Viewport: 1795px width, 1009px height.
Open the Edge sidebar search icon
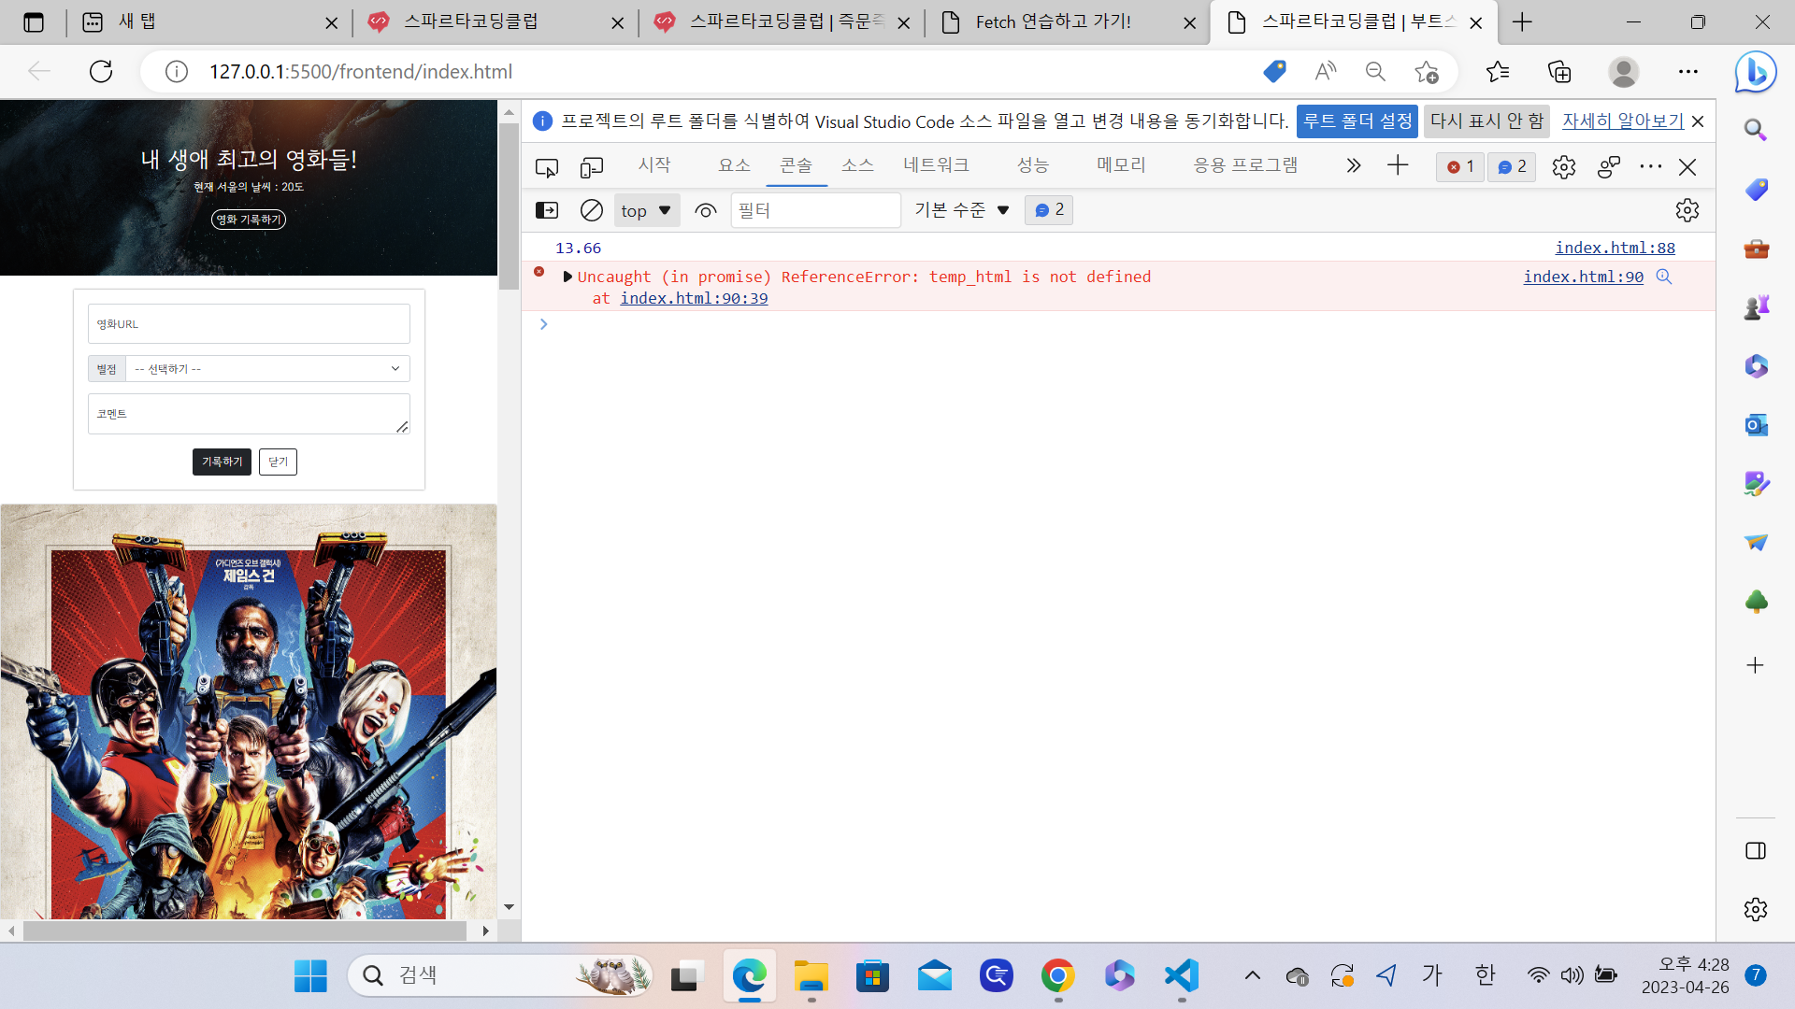[x=1756, y=130]
